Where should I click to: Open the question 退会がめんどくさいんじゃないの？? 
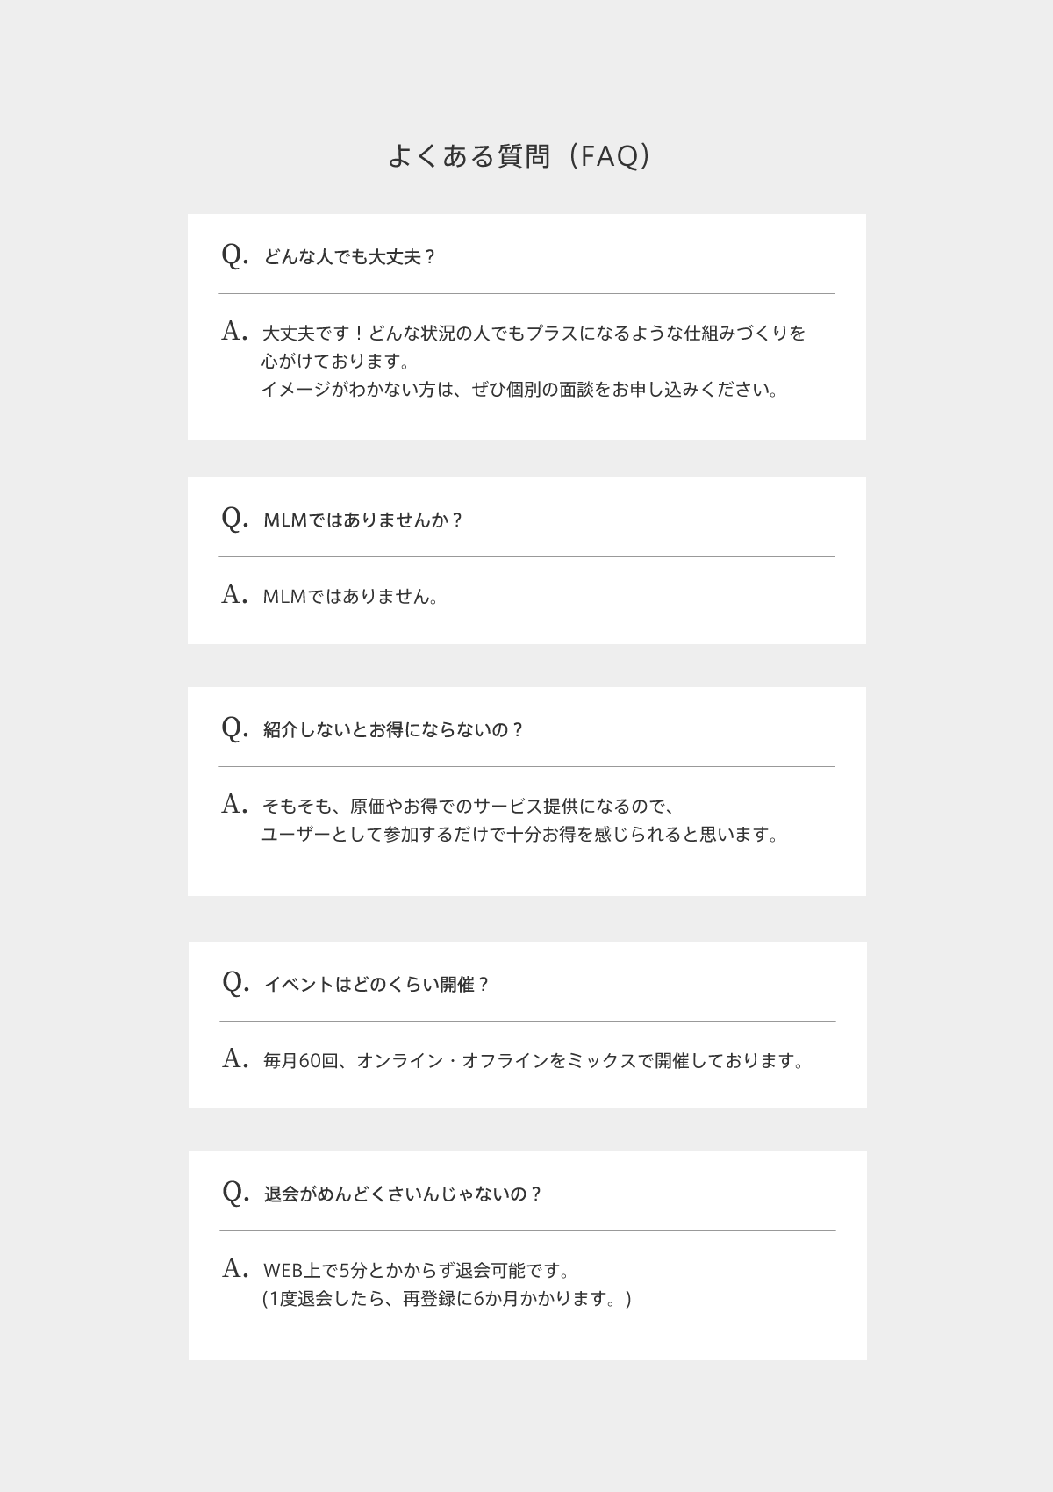[404, 1194]
